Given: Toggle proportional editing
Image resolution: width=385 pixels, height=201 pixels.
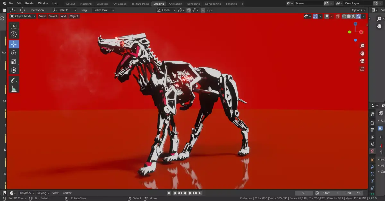Looking at the screenshot, I should pyautogui.click(x=203, y=10).
